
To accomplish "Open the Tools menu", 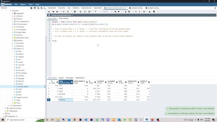I will tap(31, 4).
